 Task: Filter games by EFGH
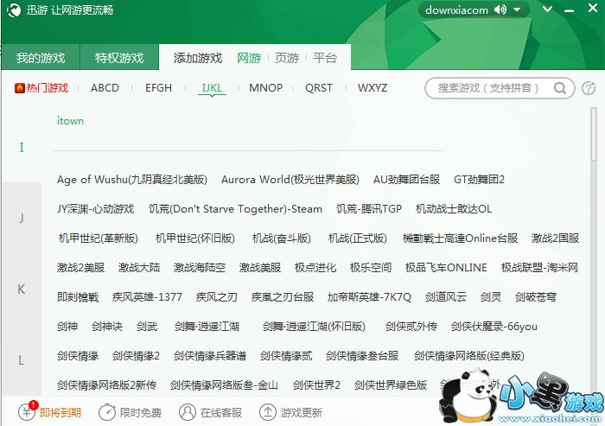point(158,88)
